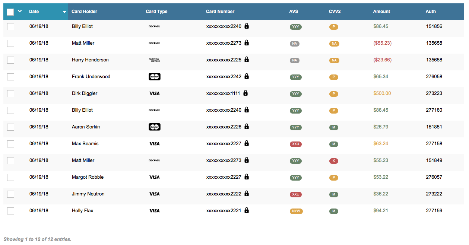Click the MasterCard icon on Aaron Sorkin's row
Viewport: 469px width, 245px height.
click(x=154, y=127)
